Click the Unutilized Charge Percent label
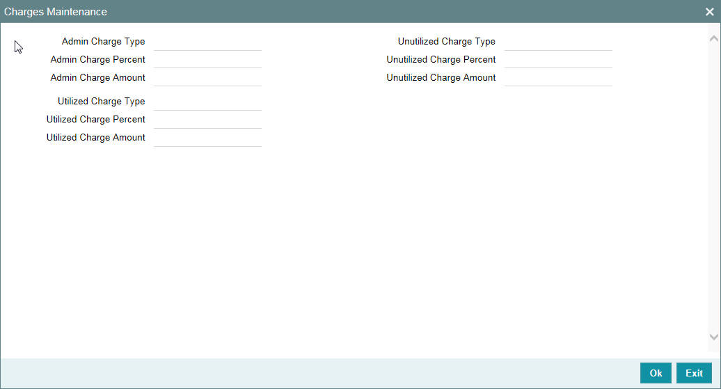Screen dimensions: 721x389 pyautogui.click(x=441, y=59)
